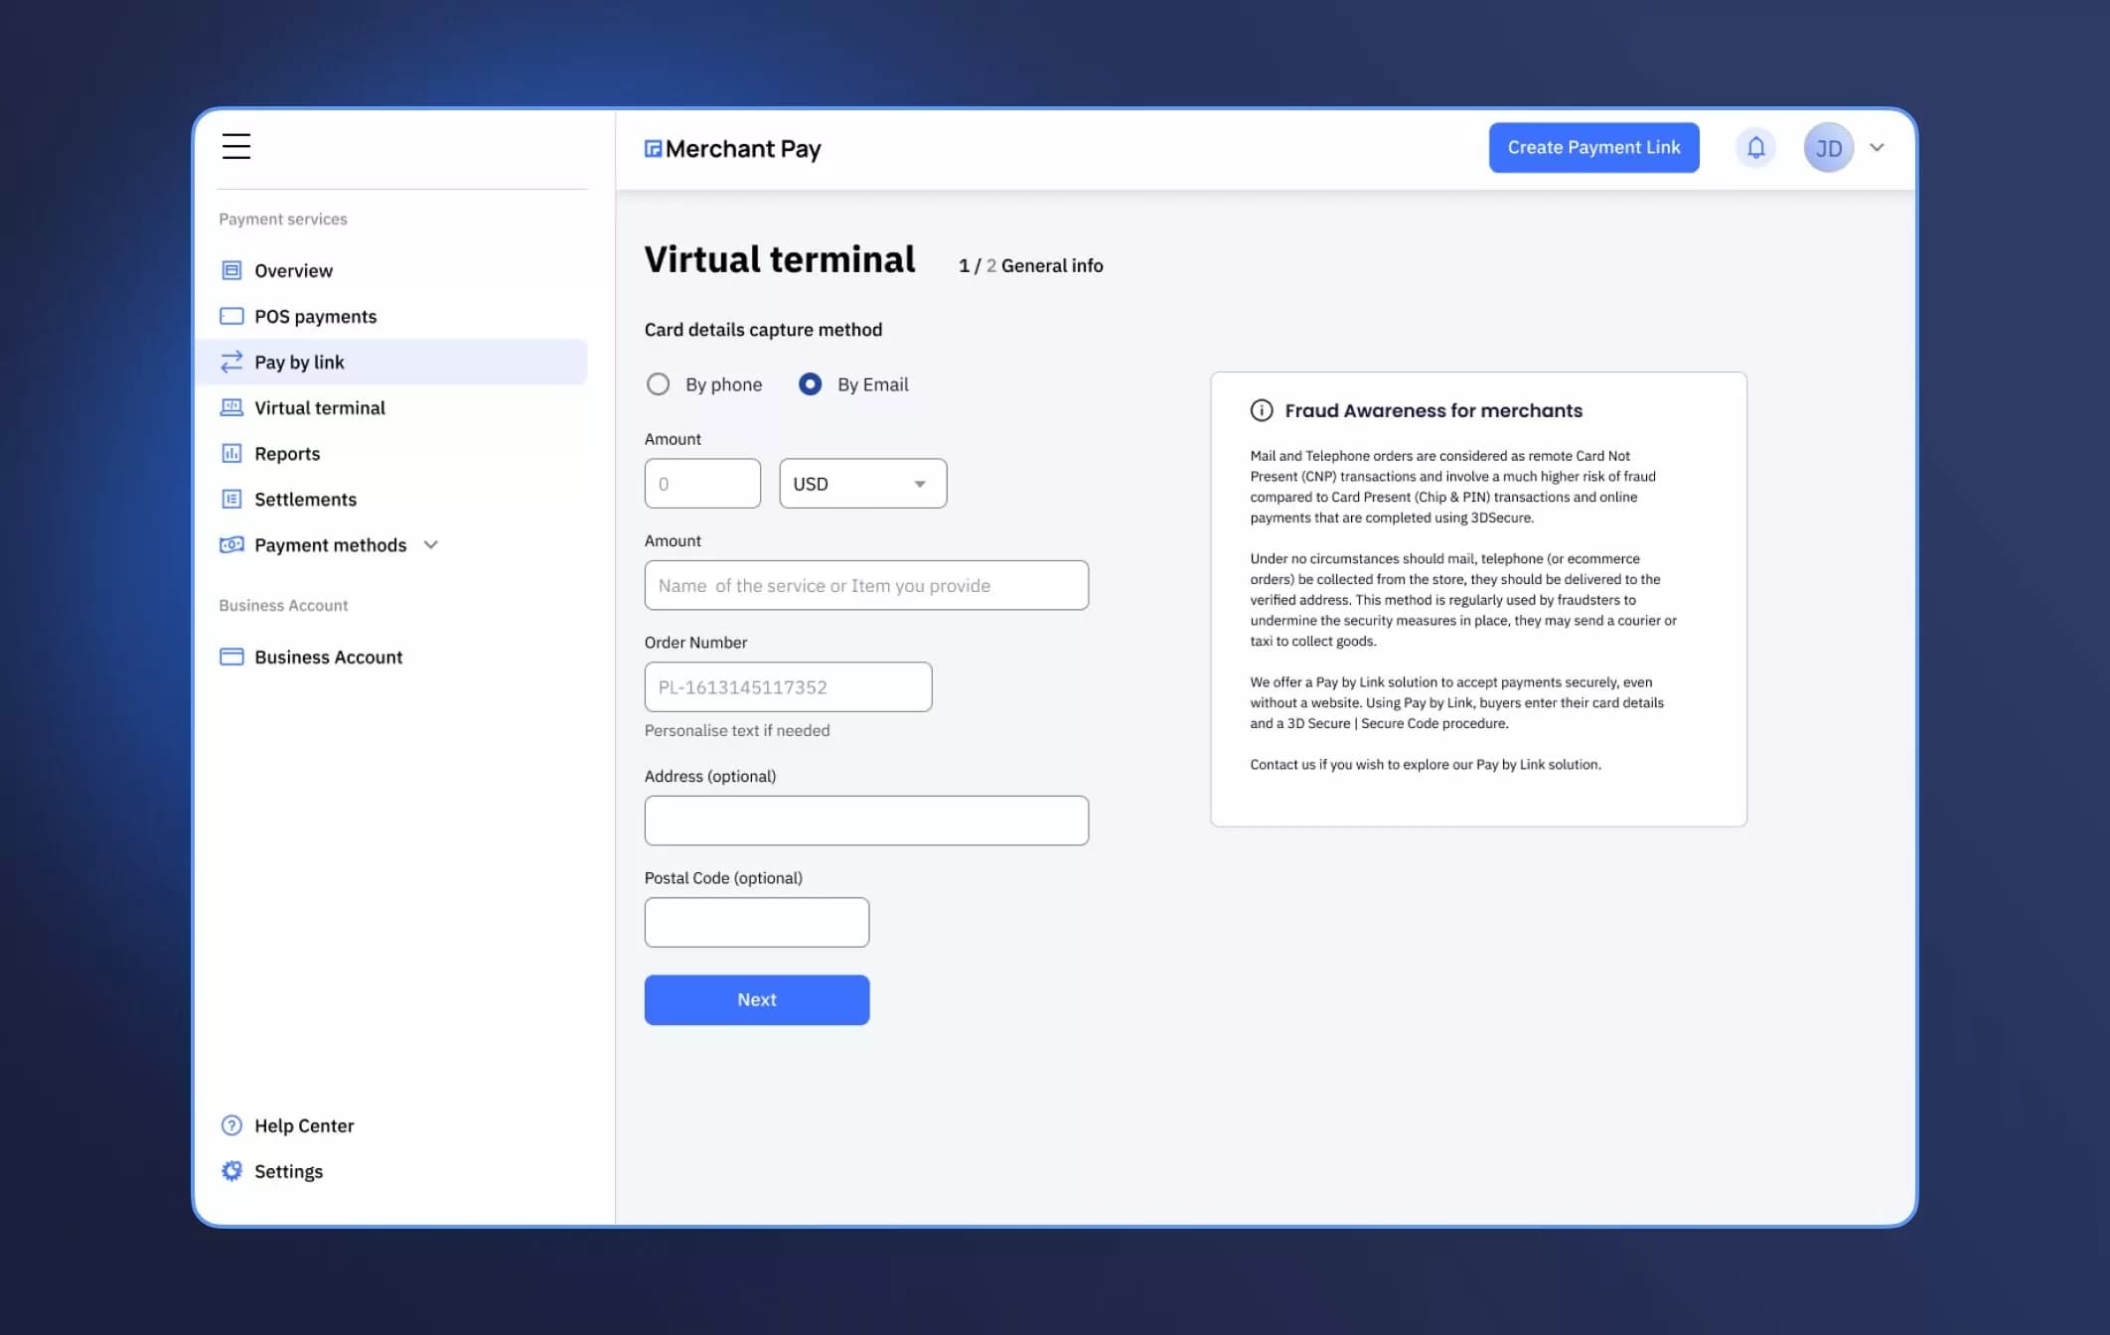The image size is (2110, 1335).
Task: Select the By Email radio button
Action: pyautogui.click(x=811, y=384)
